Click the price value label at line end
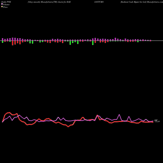 (157, 122)
